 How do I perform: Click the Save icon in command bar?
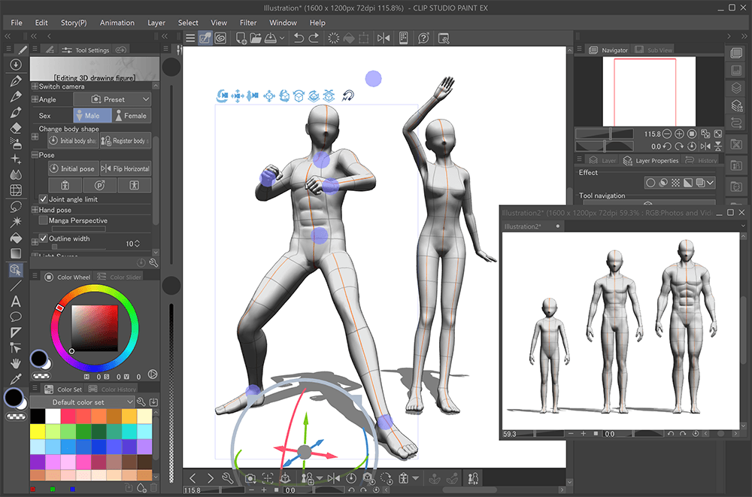[271, 38]
